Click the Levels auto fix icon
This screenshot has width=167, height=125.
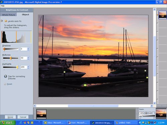[6, 21]
